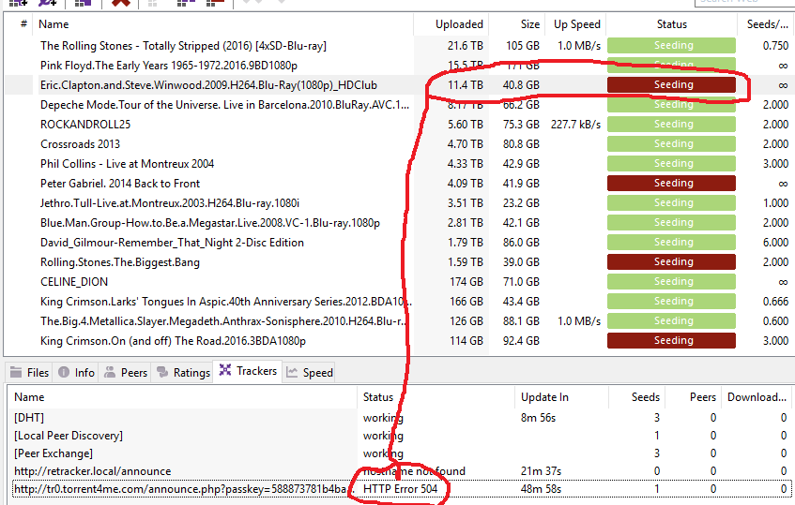The height and width of the screenshot is (505, 795).
Task: Click green Seeding bar of Totally Stripped torrent
Action: click(671, 46)
